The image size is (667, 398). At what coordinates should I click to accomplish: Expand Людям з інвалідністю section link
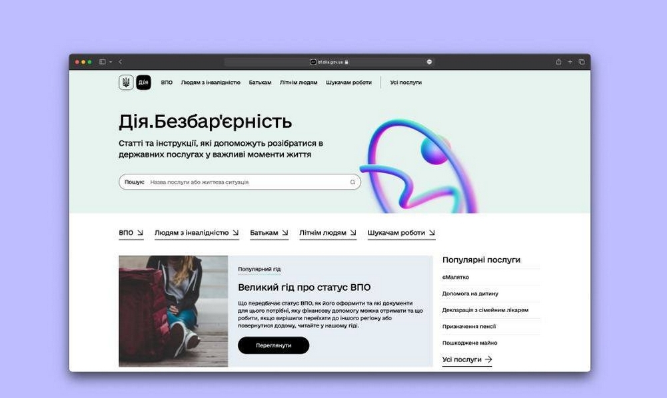coord(197,233)
